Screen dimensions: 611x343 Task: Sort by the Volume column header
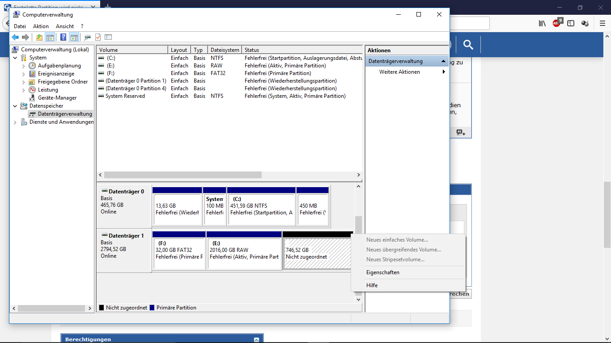132,50
